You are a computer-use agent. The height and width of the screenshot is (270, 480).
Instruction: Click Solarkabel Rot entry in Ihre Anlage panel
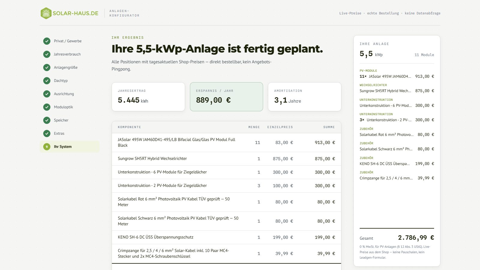397,132
